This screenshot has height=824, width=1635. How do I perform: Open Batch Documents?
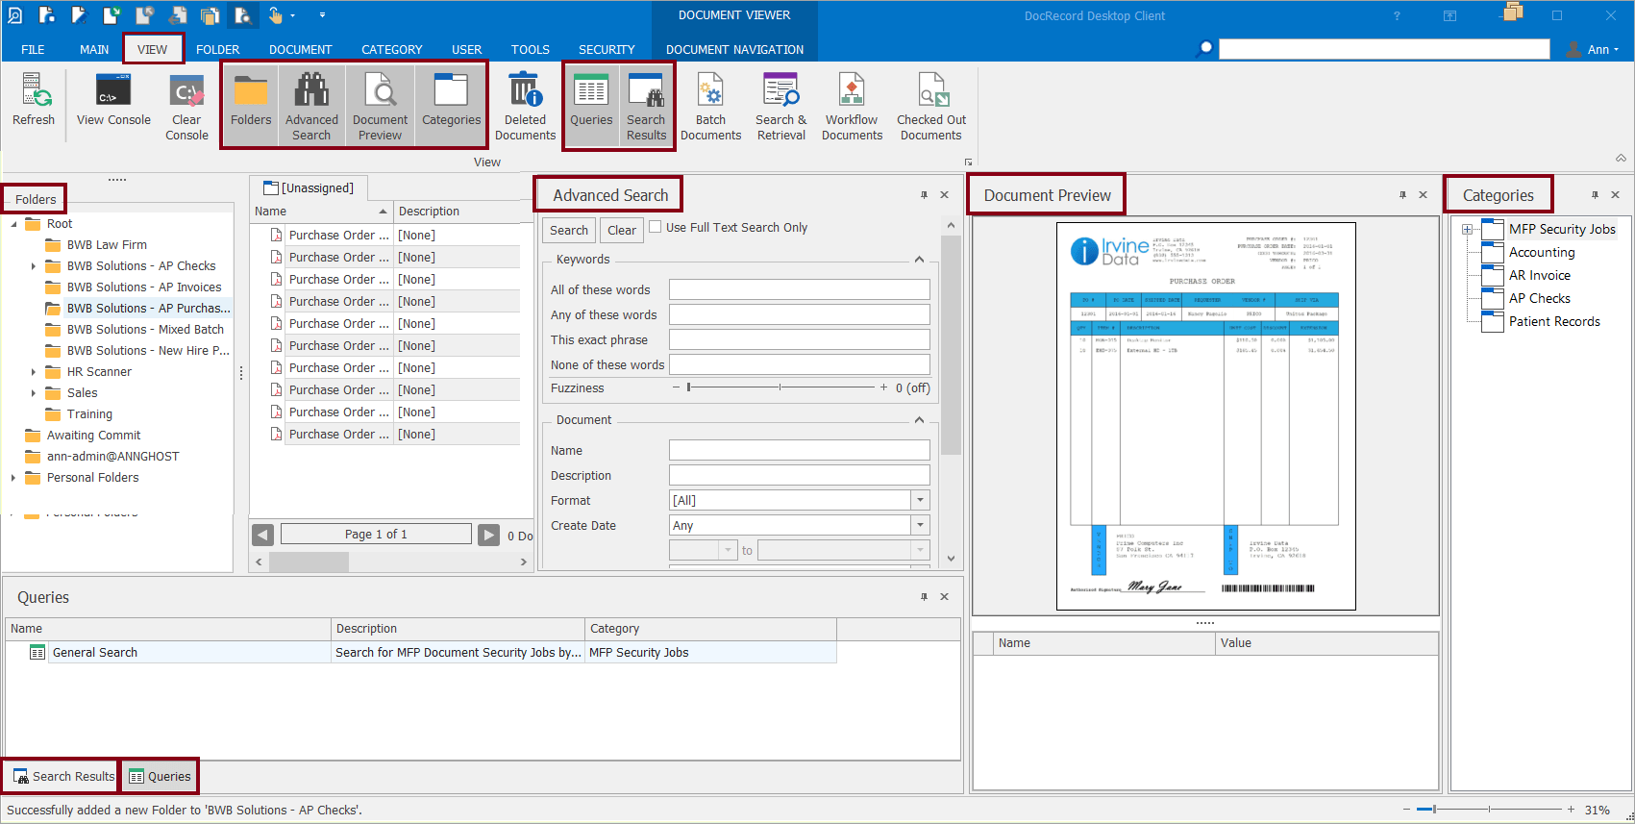[x=710, y=106]
